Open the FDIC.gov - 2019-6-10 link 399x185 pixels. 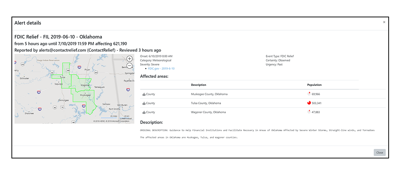[x=161, y=69]
